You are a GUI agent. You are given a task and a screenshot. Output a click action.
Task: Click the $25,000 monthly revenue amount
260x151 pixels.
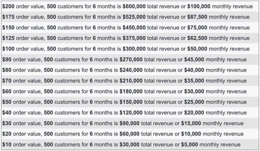[x=194, y=102]
